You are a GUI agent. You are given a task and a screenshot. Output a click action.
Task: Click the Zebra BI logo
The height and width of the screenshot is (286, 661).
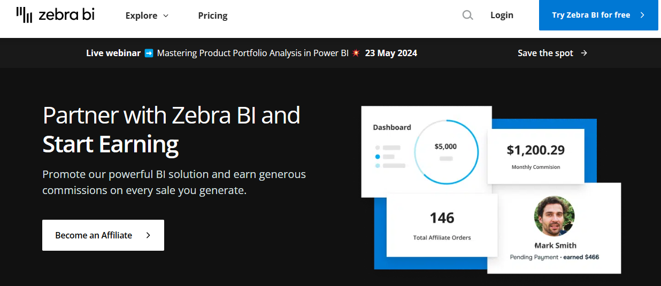coord(55,15)
